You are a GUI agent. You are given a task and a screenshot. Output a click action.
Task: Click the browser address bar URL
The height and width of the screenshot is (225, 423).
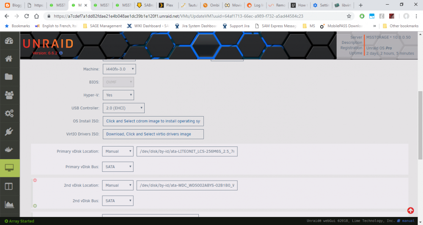tap(179, 16)
